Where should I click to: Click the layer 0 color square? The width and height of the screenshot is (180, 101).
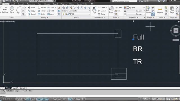coord(71,14)
